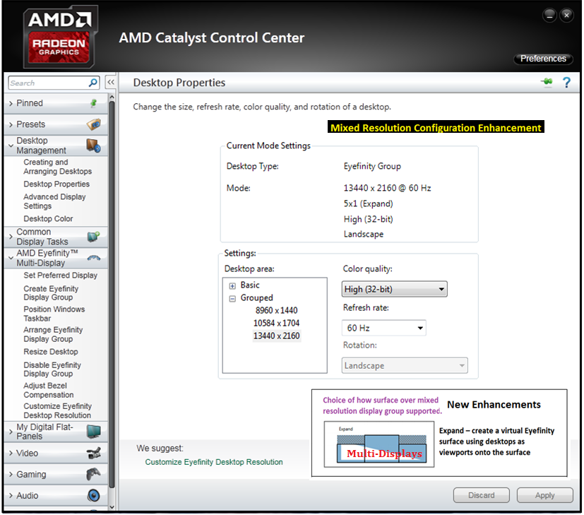Screen dimensions: 584x515
Task: Expand the Video section
Action: 11,453
